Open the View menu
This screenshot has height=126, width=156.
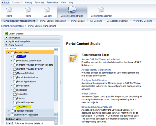point(64,3)
